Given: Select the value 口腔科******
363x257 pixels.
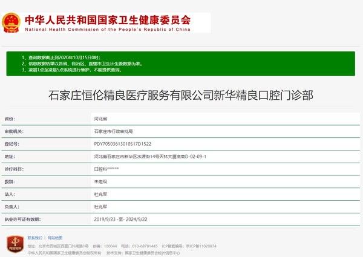Looking at the screenshot, I should pos(106,169).
